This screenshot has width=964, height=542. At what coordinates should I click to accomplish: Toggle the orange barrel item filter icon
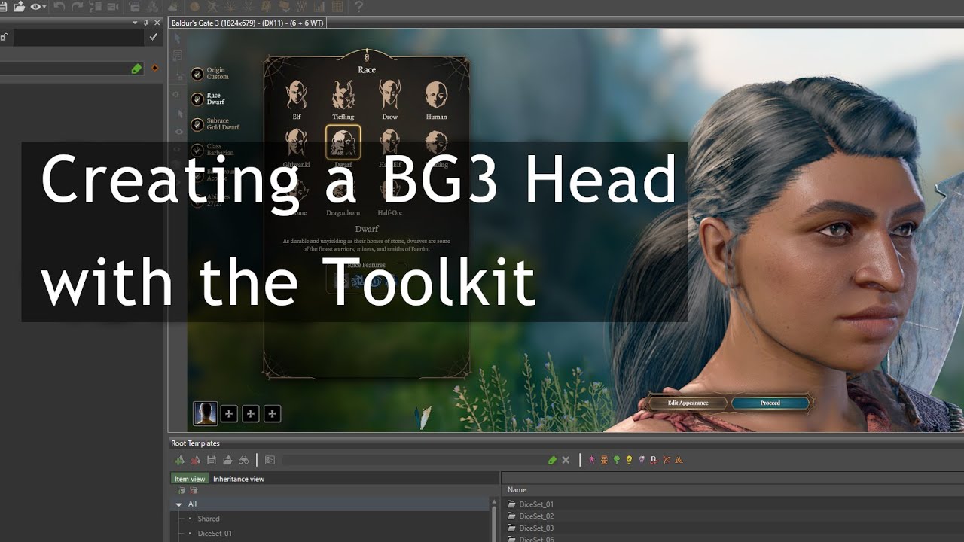604,460
